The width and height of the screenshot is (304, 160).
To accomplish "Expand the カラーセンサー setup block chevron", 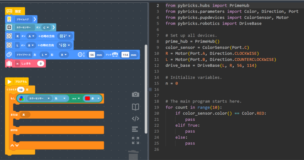I will [53, 27].
